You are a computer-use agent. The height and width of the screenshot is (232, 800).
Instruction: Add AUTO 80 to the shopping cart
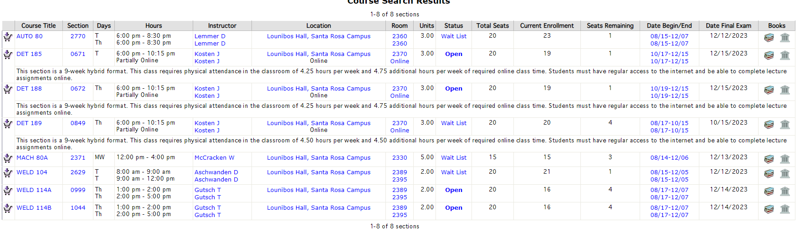point(8,37)
